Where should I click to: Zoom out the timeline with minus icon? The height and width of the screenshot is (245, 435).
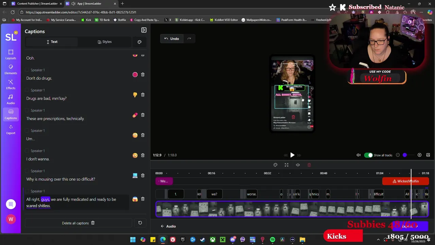[x=398, y=155]
